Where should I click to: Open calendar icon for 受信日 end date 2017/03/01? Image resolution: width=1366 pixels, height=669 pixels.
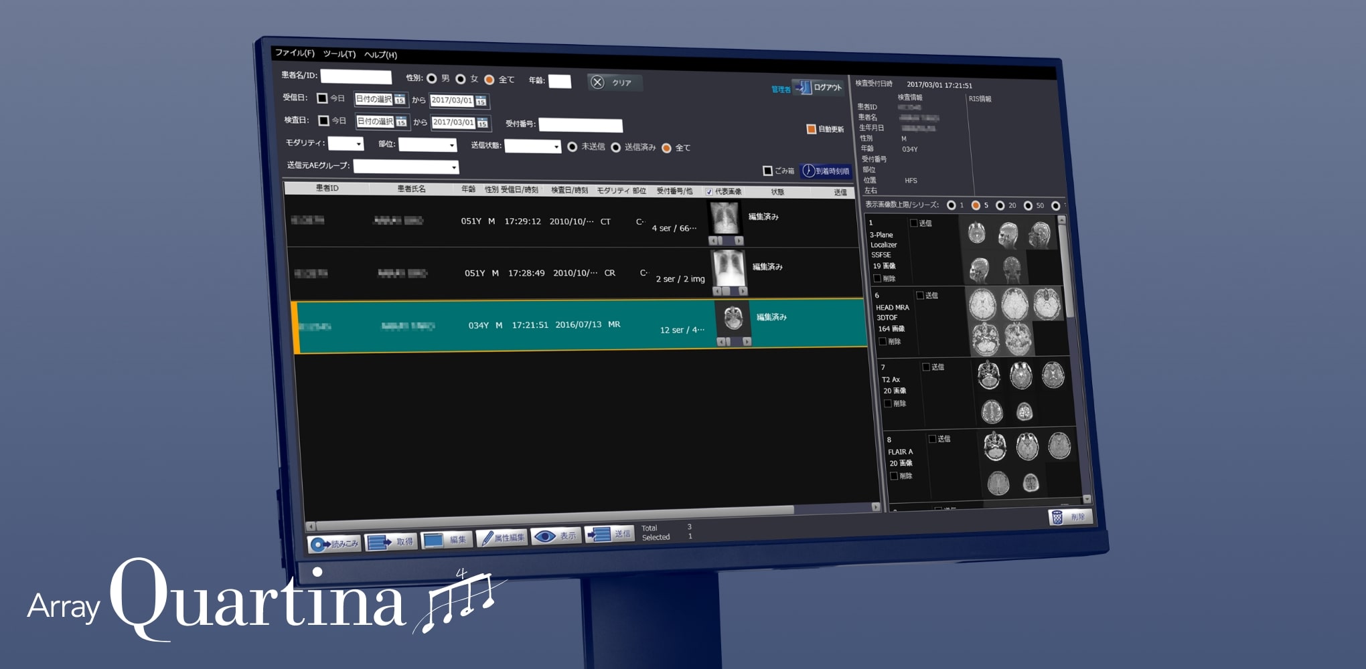click(x=481, y=102)
